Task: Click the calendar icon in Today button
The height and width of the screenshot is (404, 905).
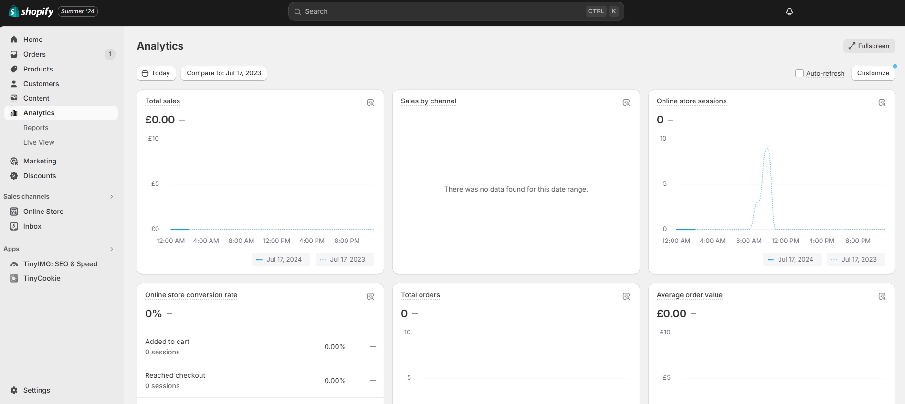Action: click(145, 73)
